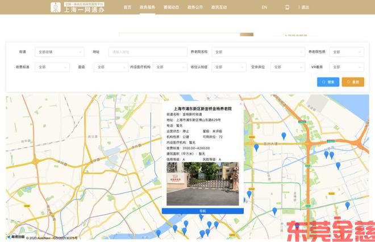Close the nursing home info popup
The height and width of the screenshot is (242, 375).
(240, 104)
